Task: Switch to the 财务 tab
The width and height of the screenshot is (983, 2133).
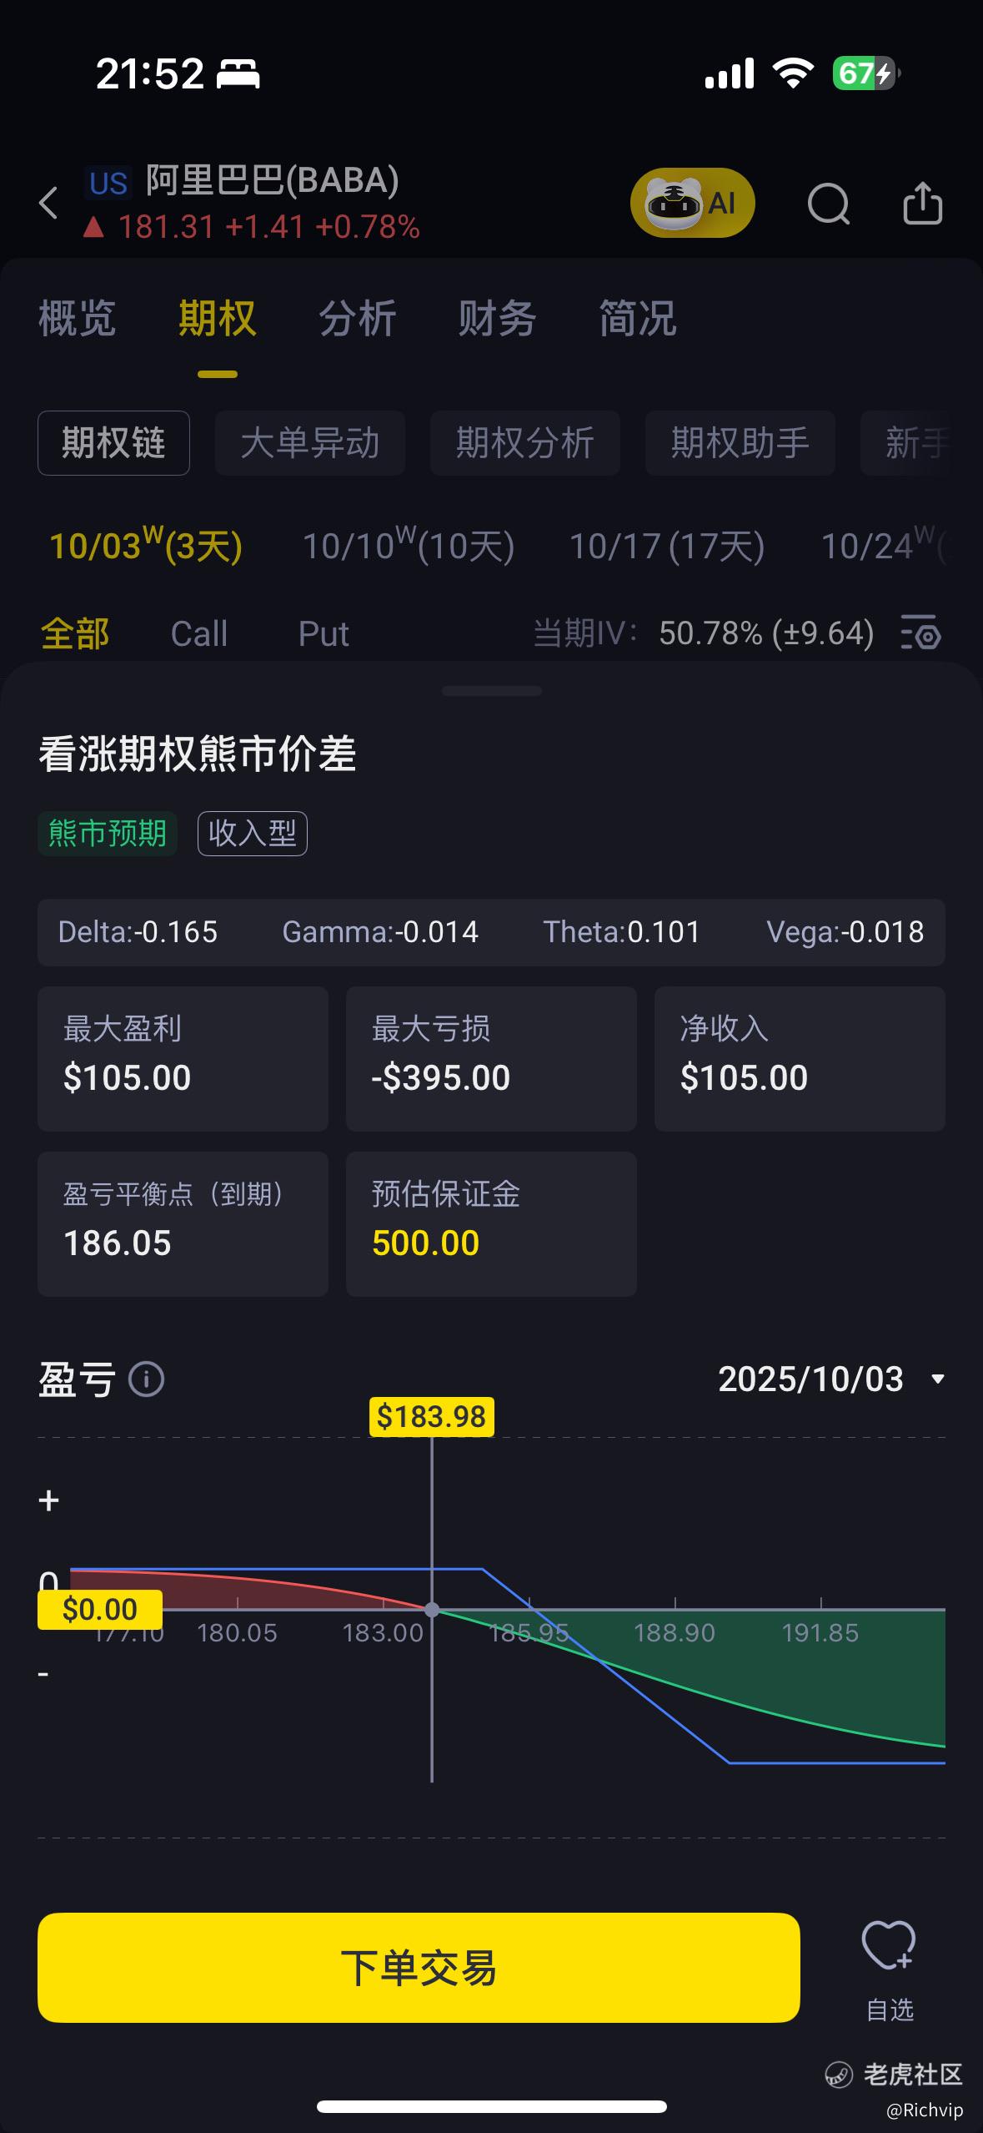Action: [497, 318]
